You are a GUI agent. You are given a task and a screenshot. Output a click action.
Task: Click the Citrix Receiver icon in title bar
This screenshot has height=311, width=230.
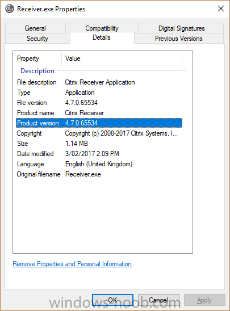pyautogui.click(x=10, y=9)
